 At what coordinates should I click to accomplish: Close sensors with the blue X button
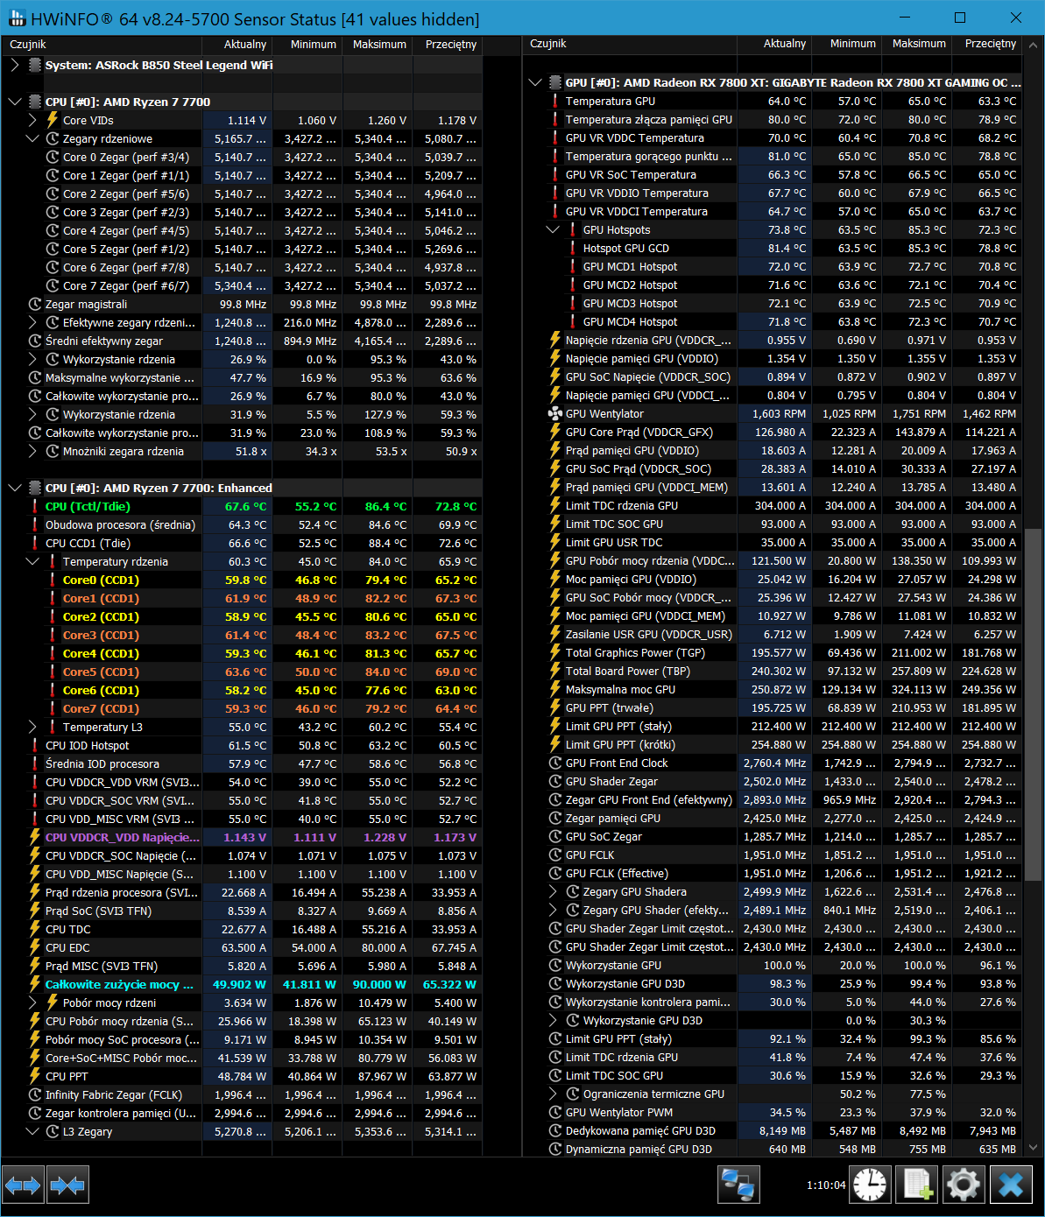pyautogui.click(x=1011, y=1185)
